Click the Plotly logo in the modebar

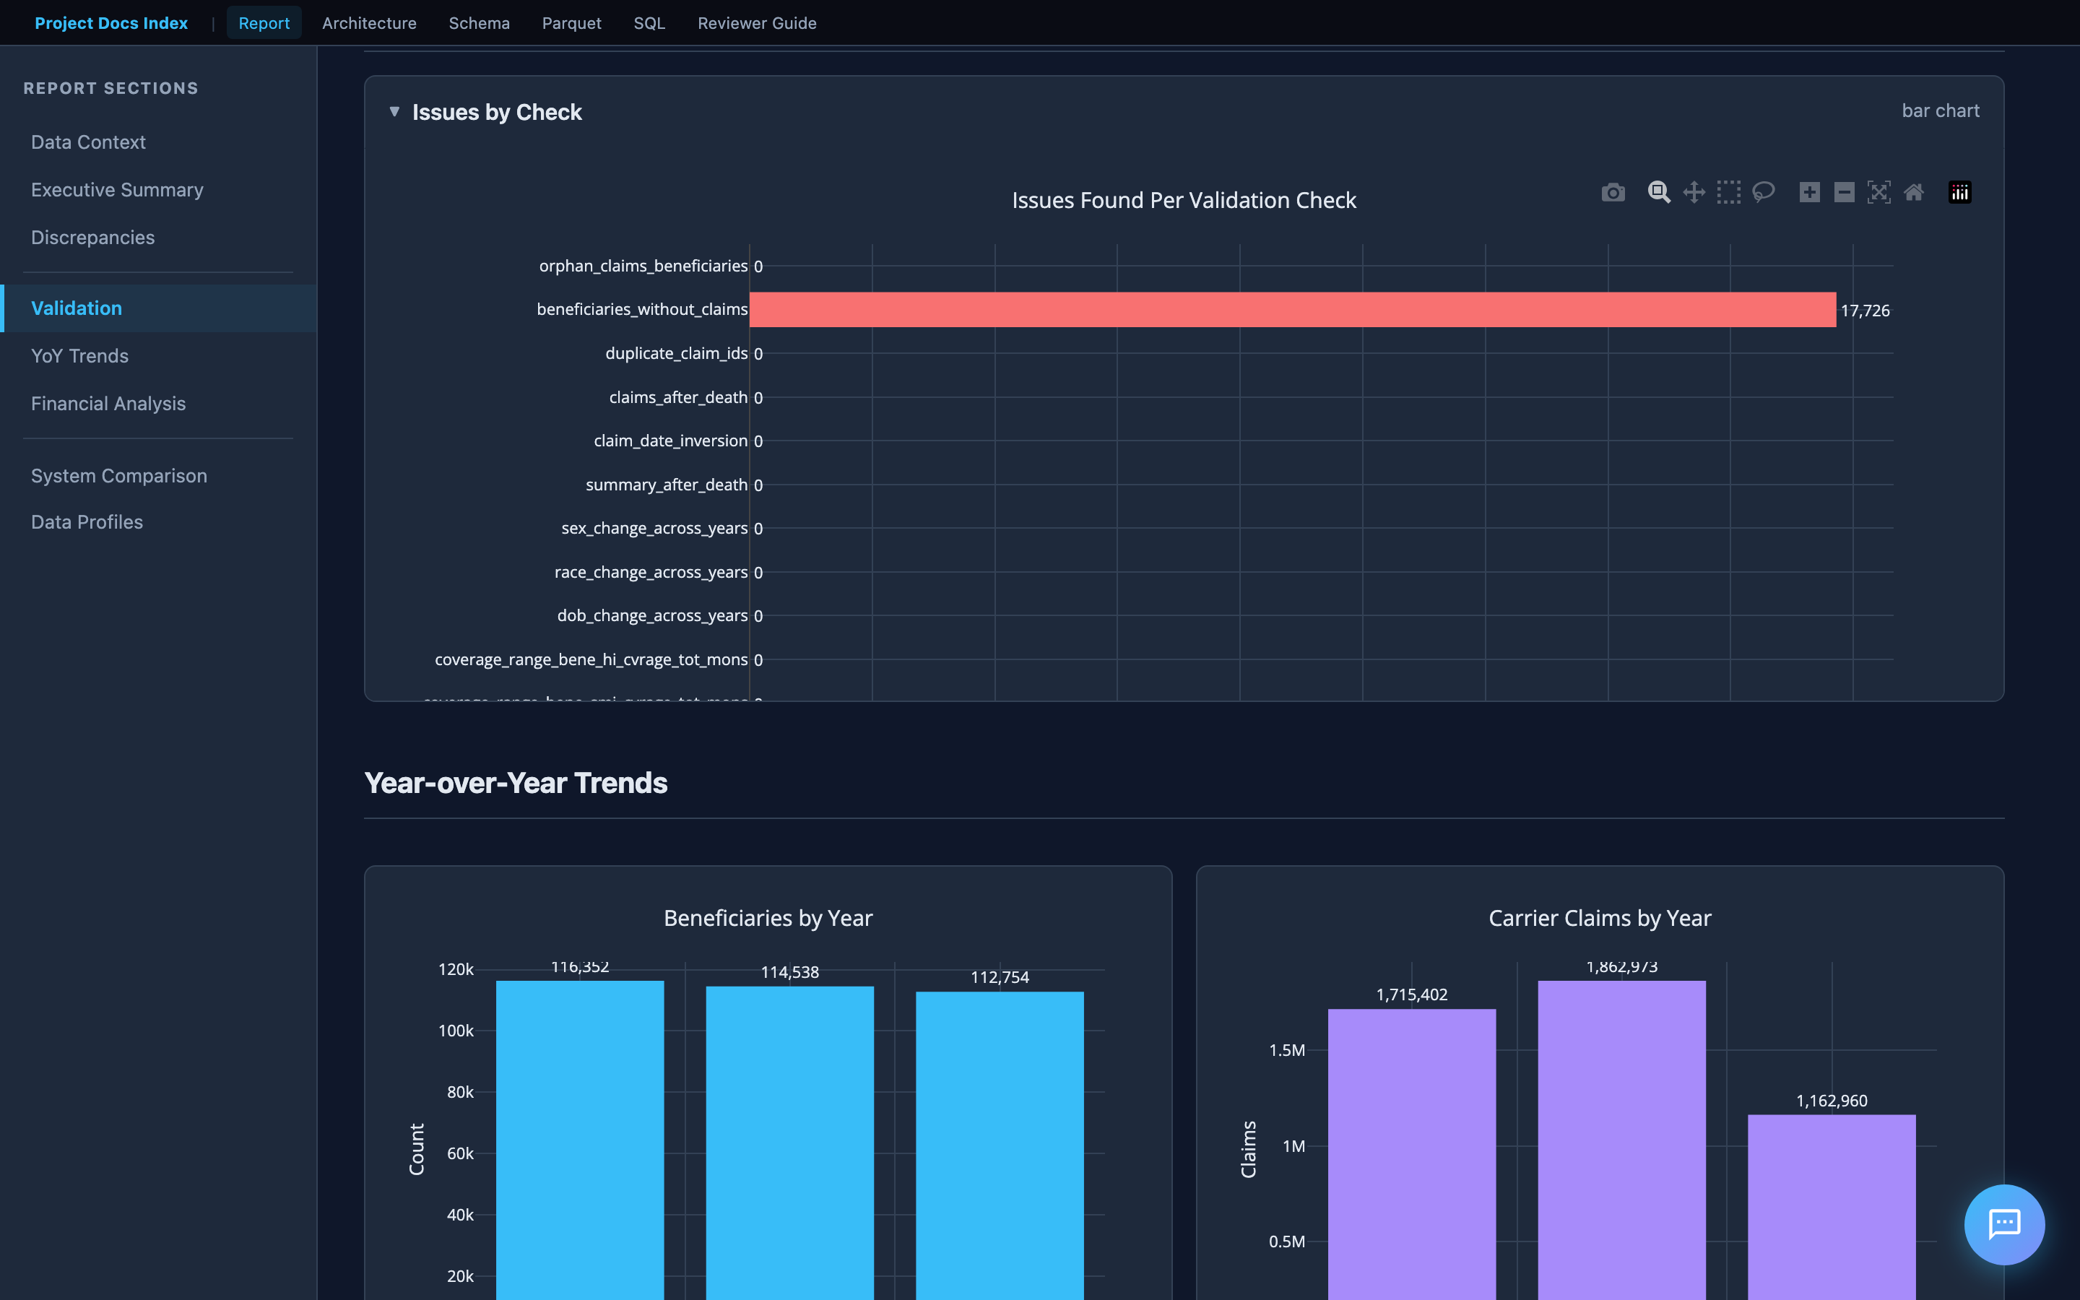(x=1959, y=191)
